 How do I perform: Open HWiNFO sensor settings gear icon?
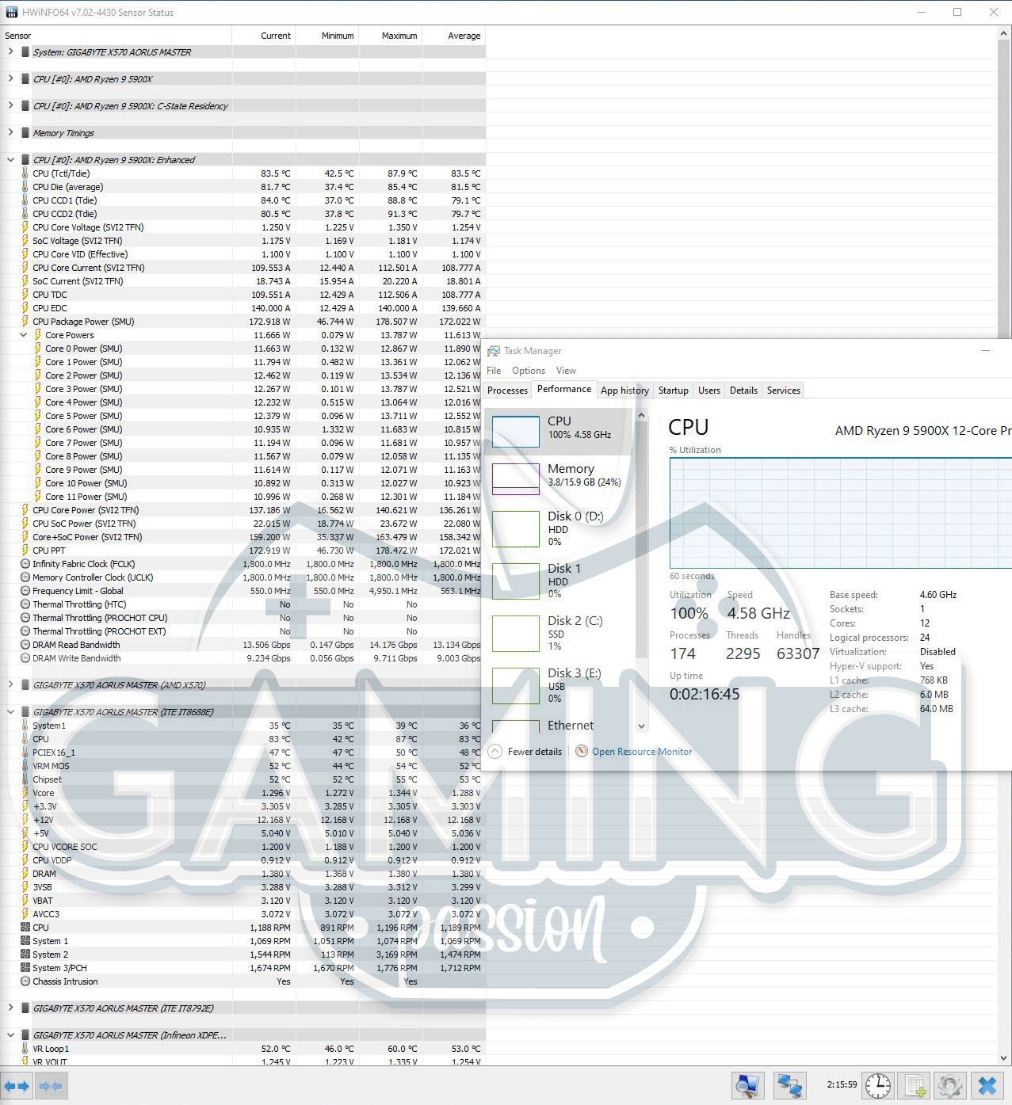point(950,1085)
